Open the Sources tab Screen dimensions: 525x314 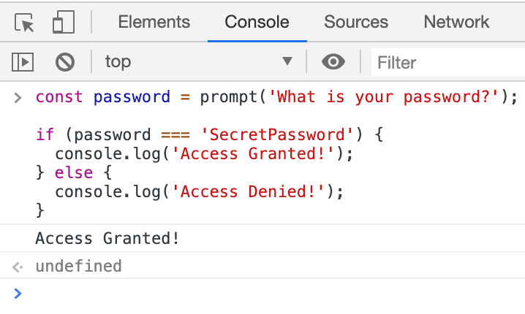tap(356, 22)
